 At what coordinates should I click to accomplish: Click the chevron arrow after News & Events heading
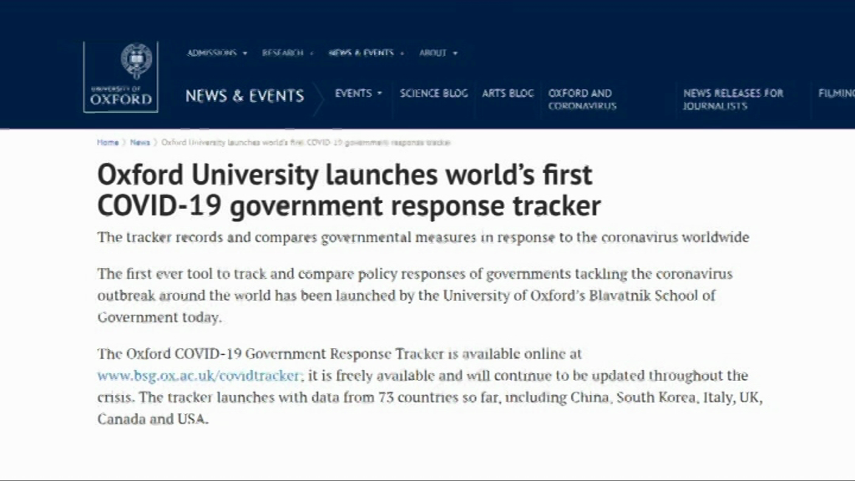tap(318, 97)
